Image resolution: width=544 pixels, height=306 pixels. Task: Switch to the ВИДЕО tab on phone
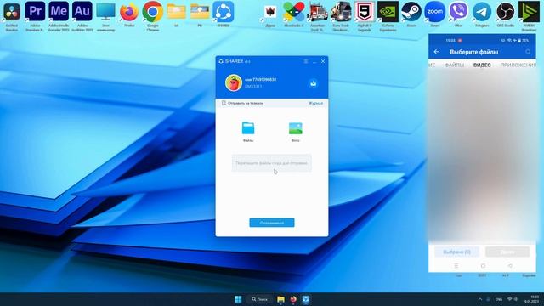[482, 65]
